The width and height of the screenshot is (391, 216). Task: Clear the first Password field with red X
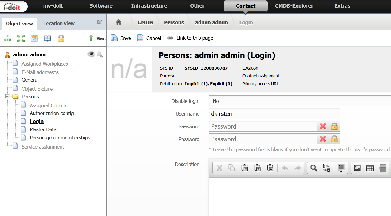coord(323,126)
